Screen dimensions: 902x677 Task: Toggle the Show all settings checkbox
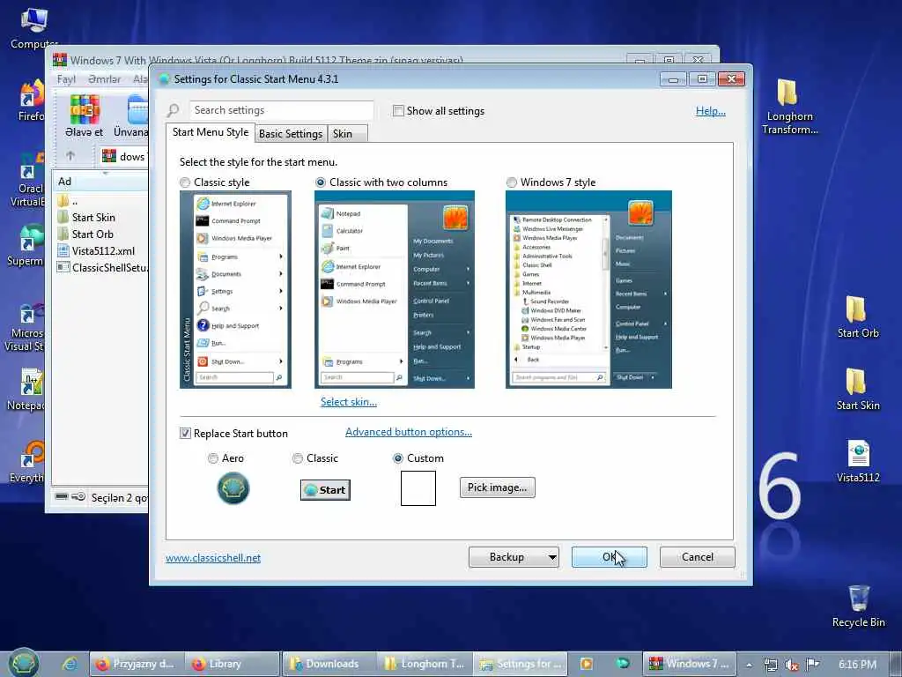pos(398,110)
